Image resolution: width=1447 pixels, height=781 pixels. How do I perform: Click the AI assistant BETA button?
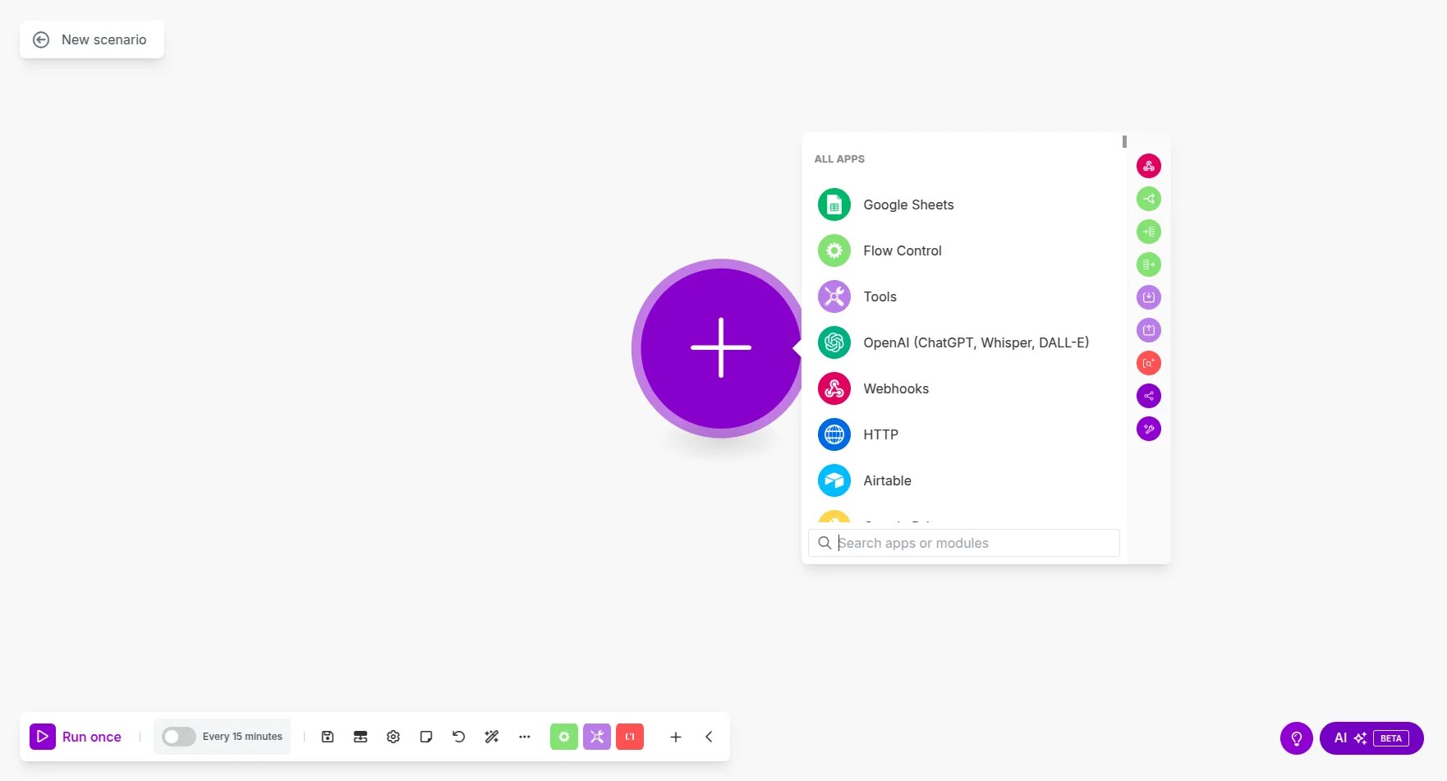[1371, 737]
